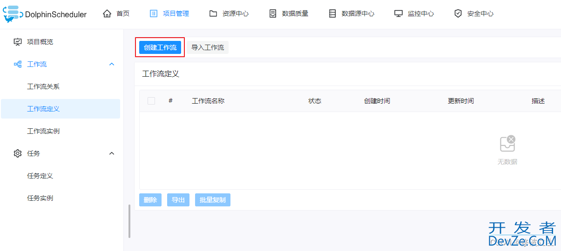Toggle the select-all checkbox in table header
The width and height of the screenshot is (561, 251).
[x=151, y=101]
